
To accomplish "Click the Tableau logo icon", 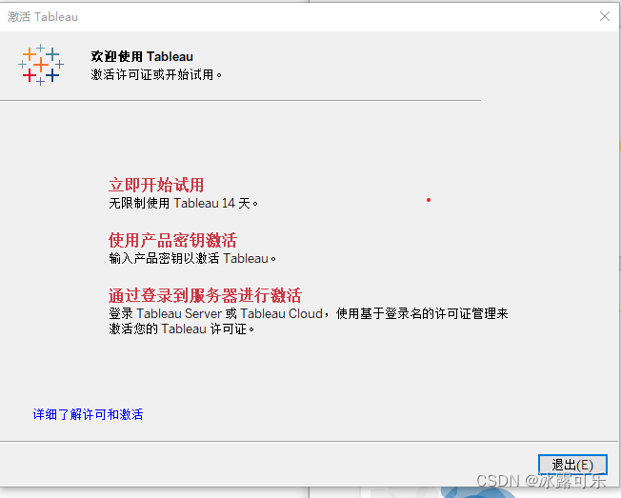I will [x=41, y=65].
